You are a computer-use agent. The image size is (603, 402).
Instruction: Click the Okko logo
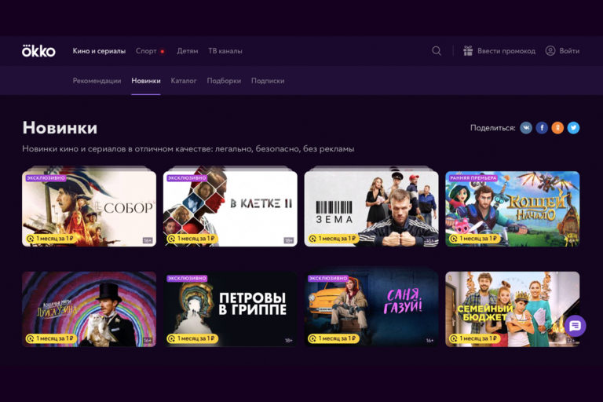click(x=38, y=51)
